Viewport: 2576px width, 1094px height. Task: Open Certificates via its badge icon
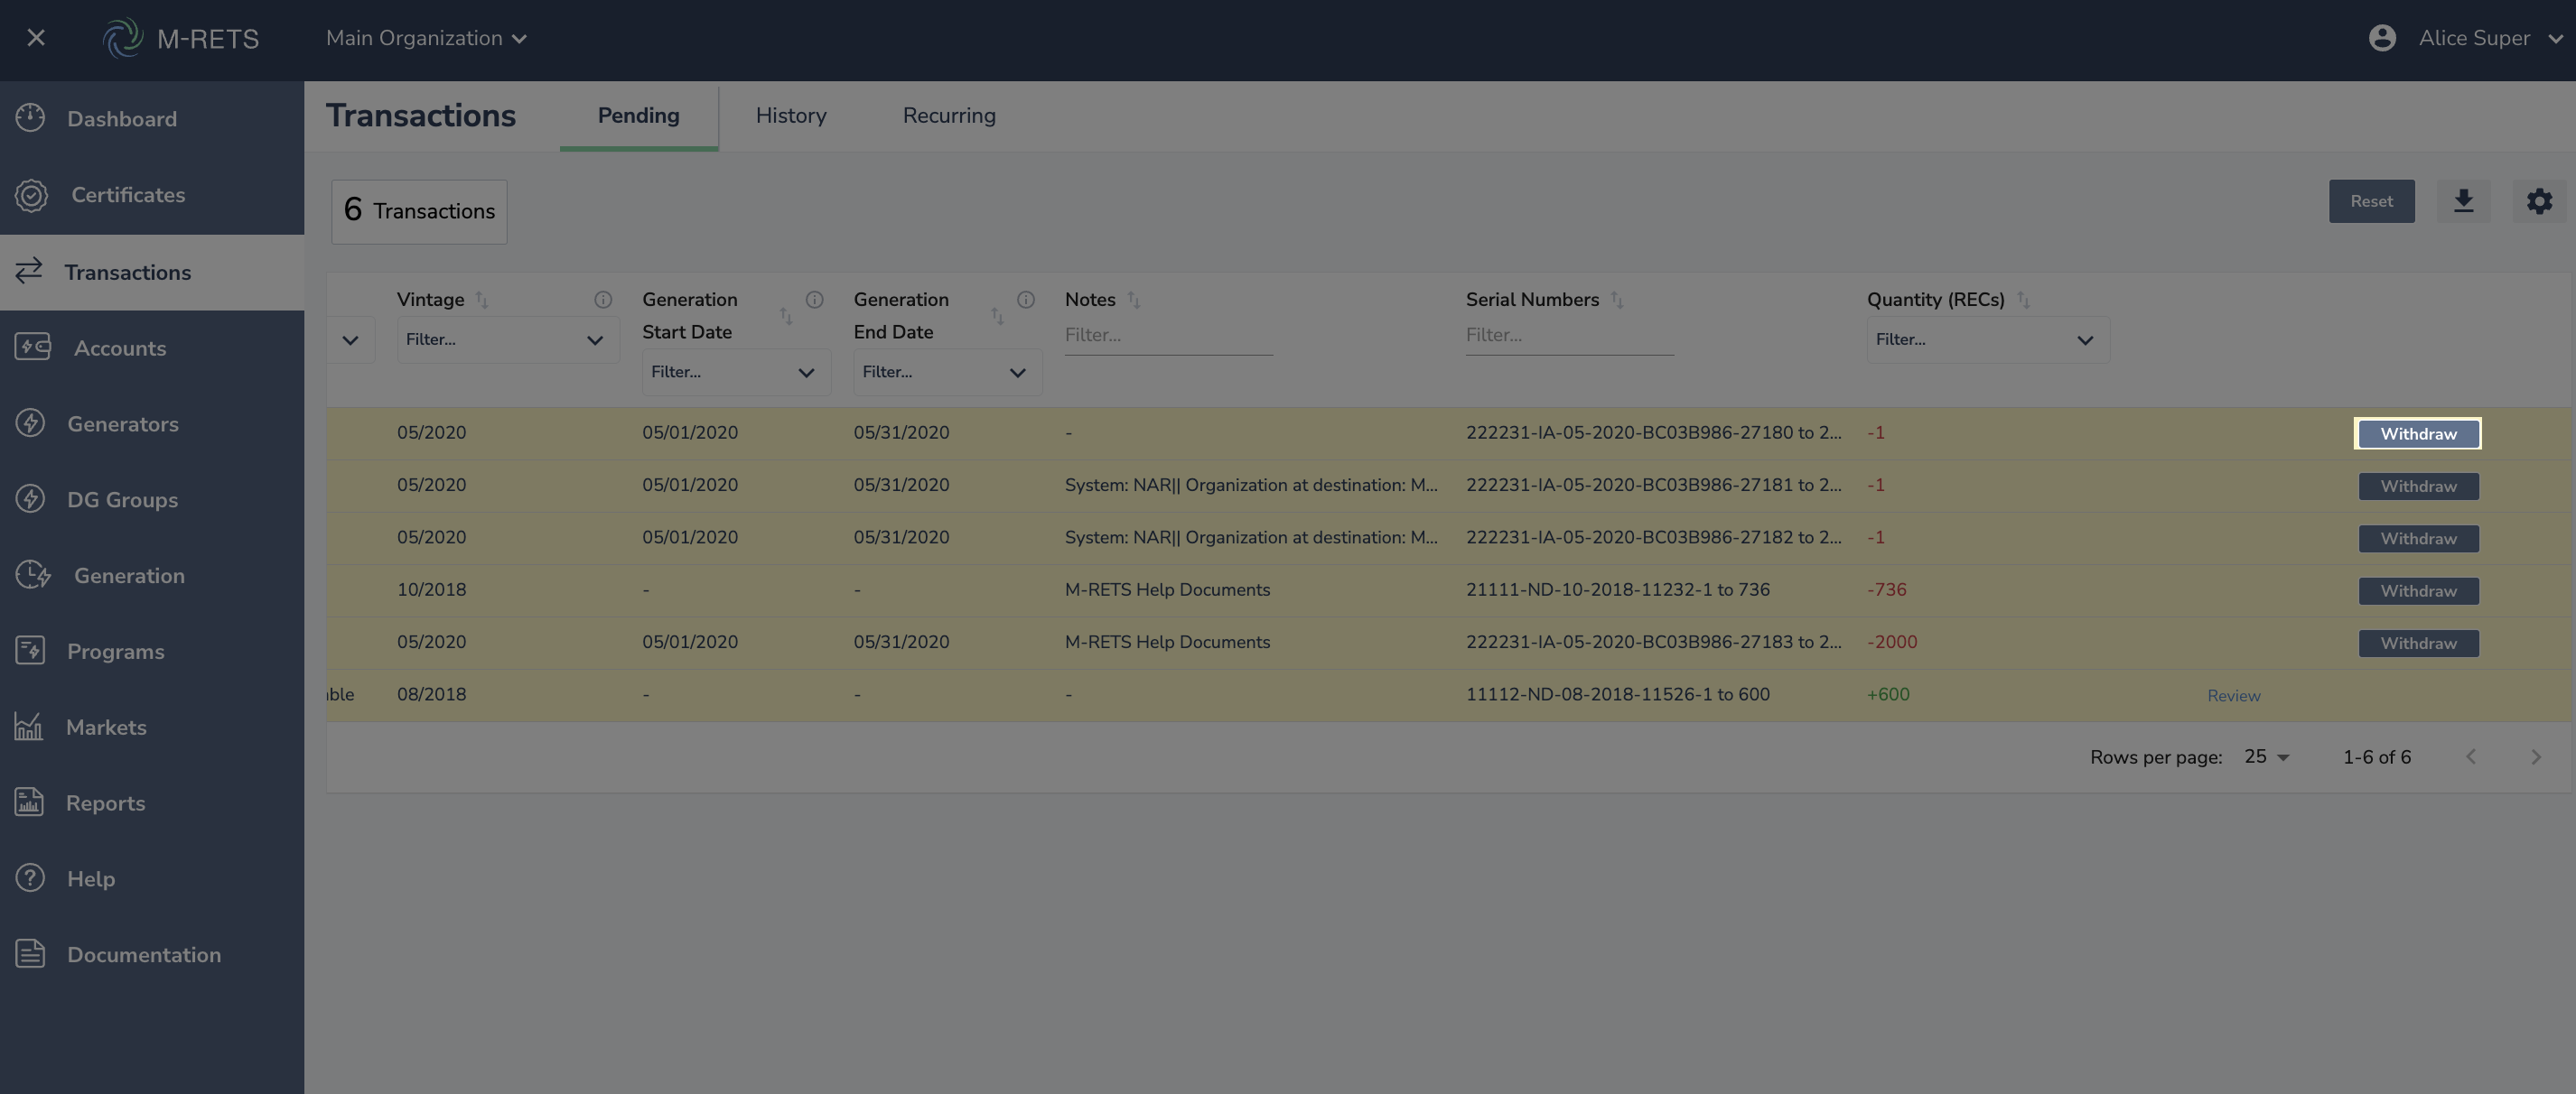click(x=31, y=195)
